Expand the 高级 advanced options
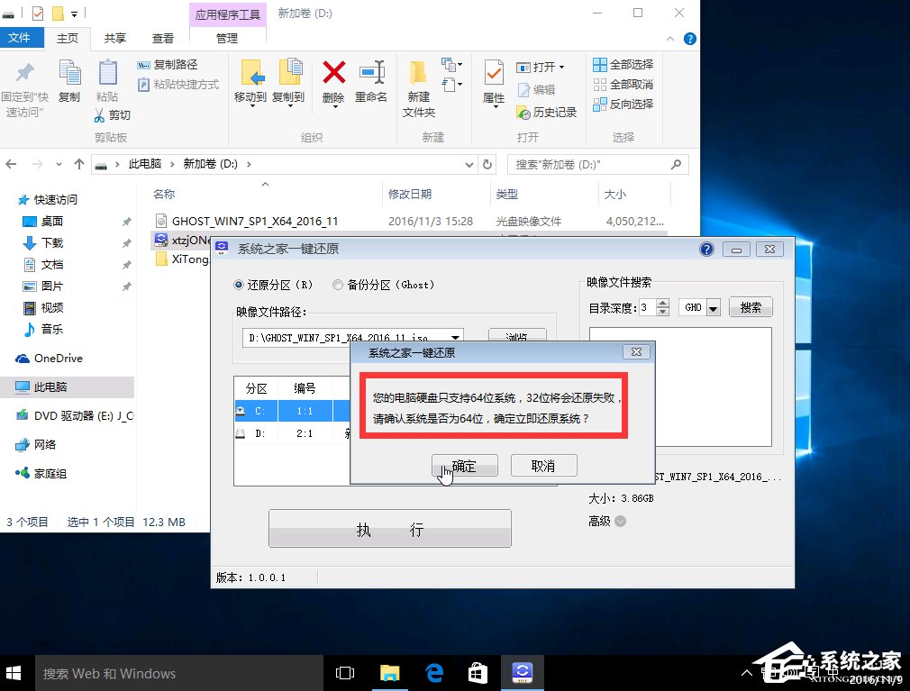The image size is (910, 691). [x=620, y=521]
